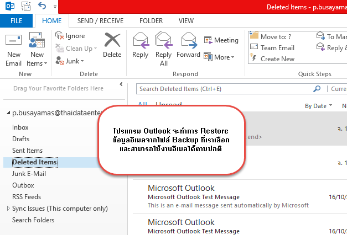
Task: Click Ignore conversation icon
Action: click(x=60, y=35)
